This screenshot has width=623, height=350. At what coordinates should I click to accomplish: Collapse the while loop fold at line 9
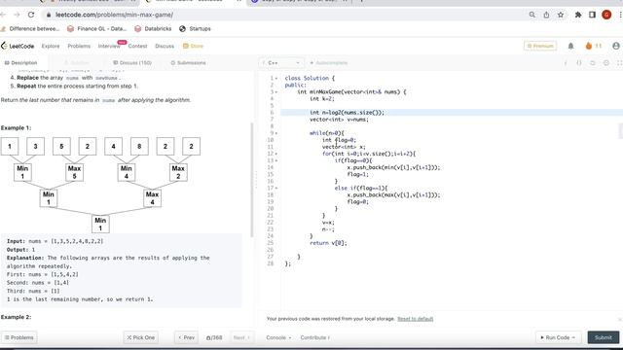click(x=276, y=133)
